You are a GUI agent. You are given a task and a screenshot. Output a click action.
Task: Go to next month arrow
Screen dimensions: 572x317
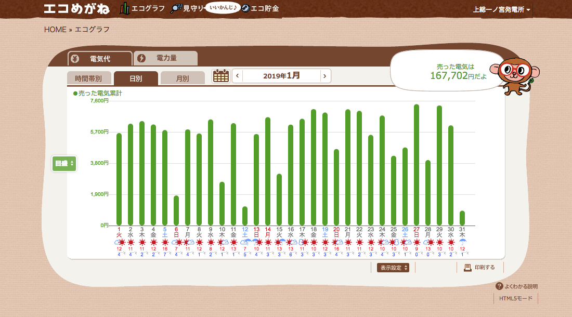[324, 76]
